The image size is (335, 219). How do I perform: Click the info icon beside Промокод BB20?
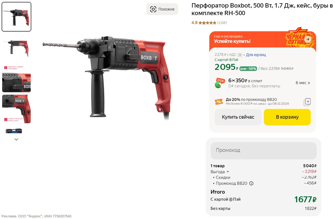[x=251, y=183]
